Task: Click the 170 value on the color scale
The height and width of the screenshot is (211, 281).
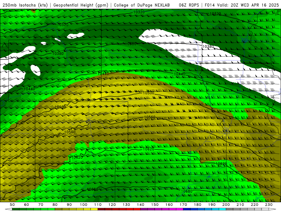Action: [x=183, y=205]
